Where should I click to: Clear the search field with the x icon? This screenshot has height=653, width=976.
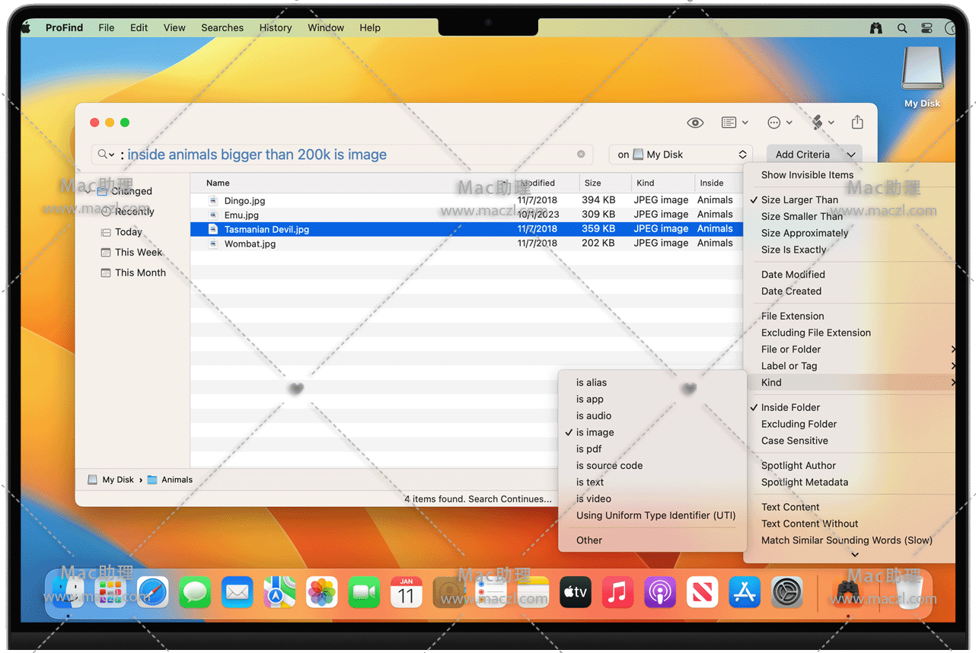click(581, 154)
